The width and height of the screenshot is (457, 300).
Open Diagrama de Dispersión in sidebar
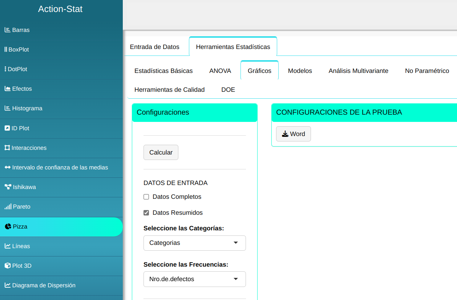(44, 285)
